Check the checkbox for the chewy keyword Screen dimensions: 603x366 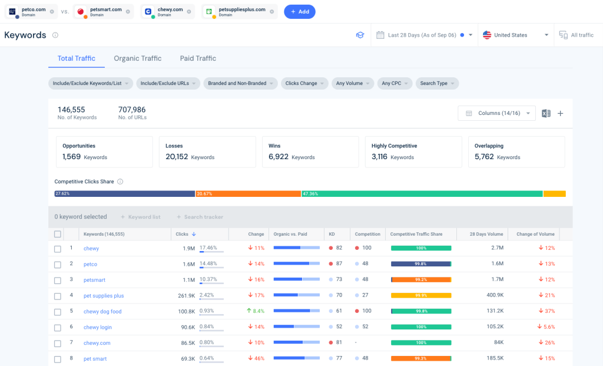click(x=57, y=248)
